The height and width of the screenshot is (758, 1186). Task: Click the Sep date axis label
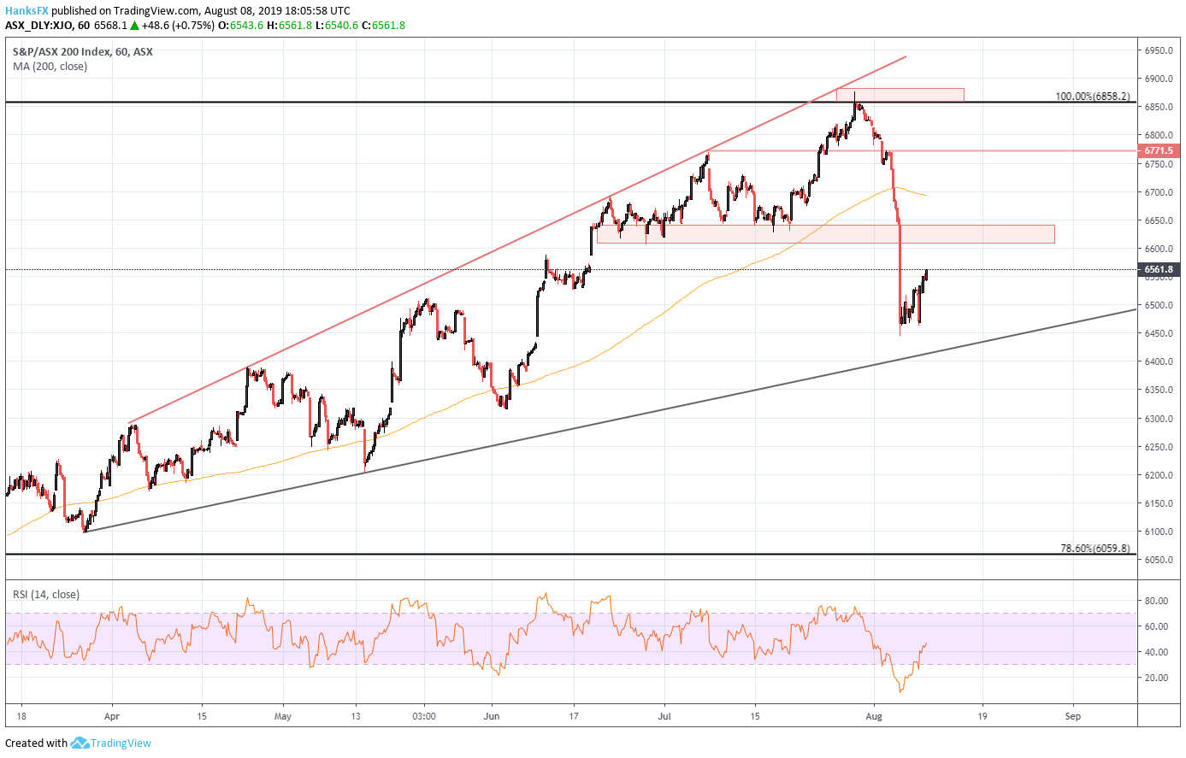click(1073, 716)
